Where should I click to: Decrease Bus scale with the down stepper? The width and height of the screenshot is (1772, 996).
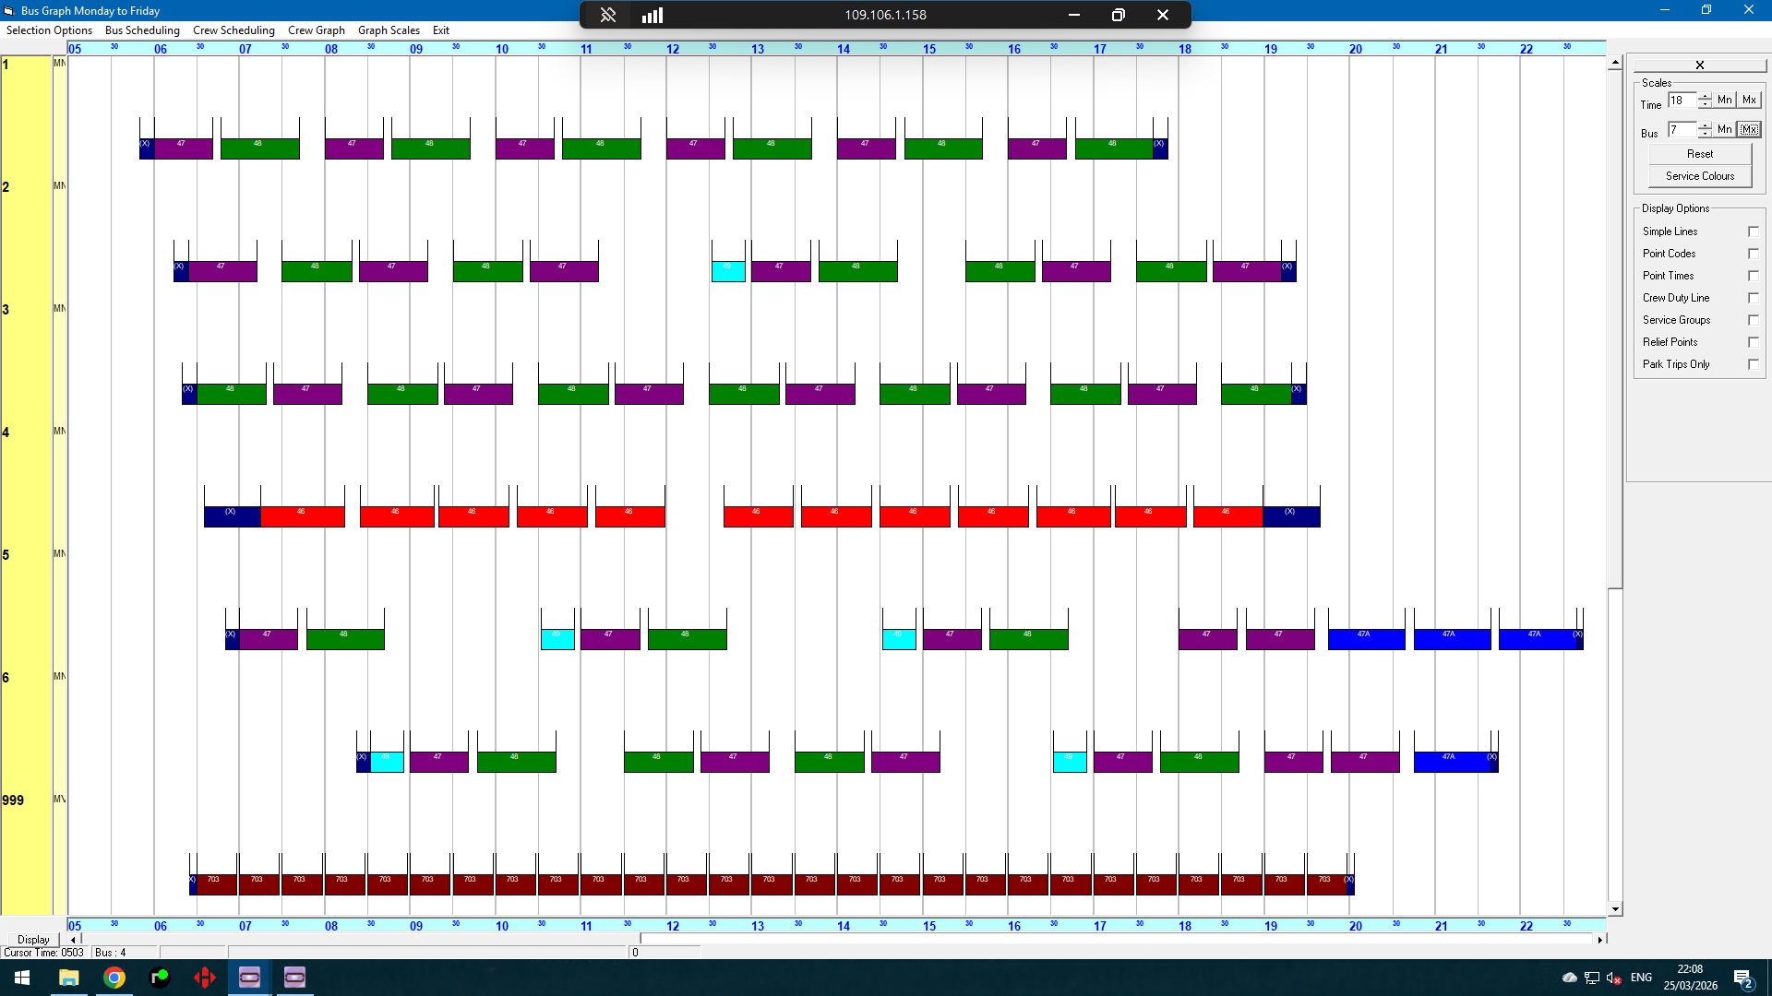[x=1705, y=134]
